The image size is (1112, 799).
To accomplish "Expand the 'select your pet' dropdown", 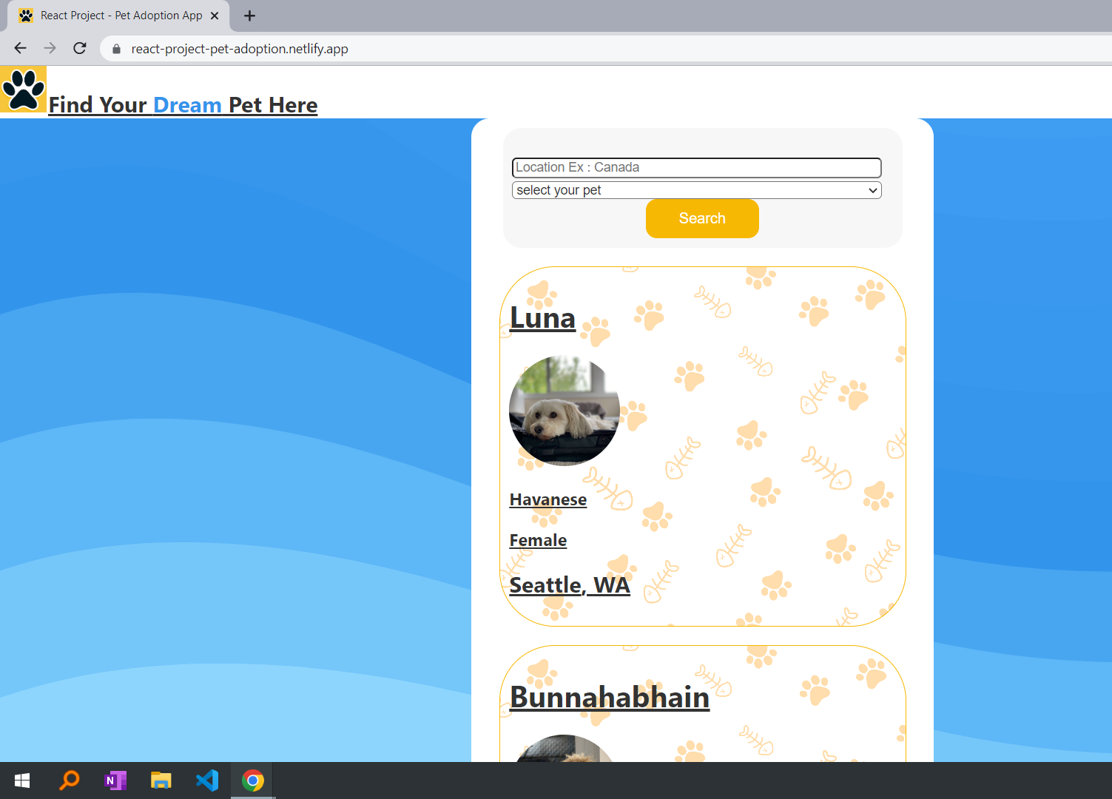I will (696, 190).
